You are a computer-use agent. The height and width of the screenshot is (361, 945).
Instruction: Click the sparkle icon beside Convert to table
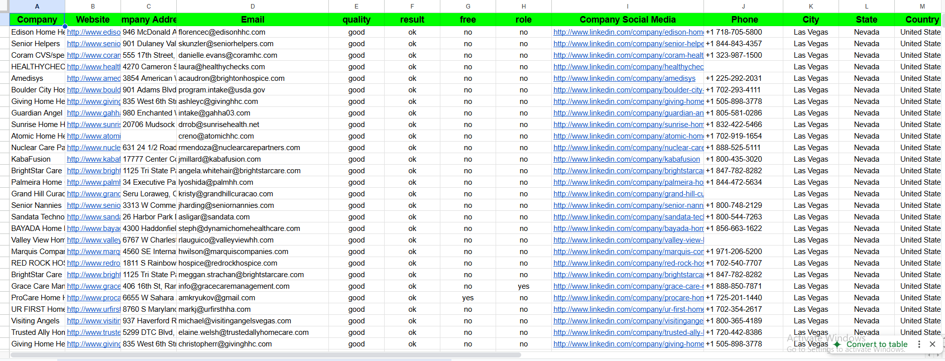pyautogui.click(x=838, y=344)
